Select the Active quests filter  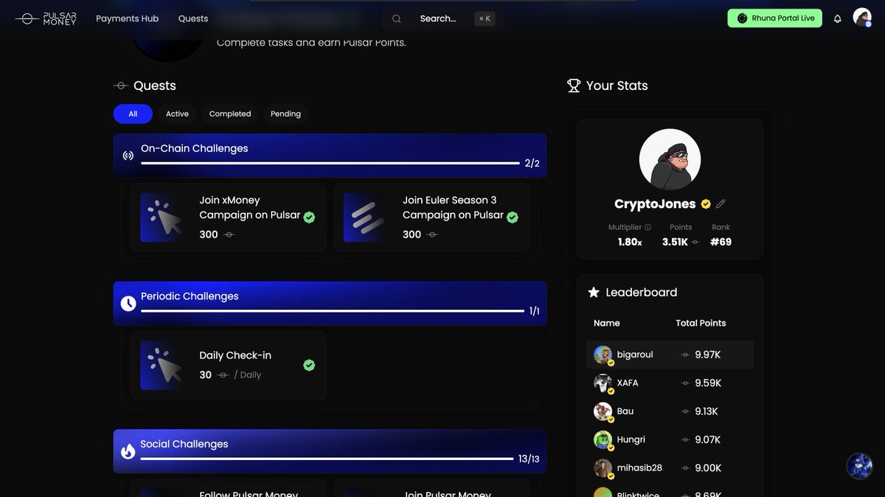[x=177, y=114]
